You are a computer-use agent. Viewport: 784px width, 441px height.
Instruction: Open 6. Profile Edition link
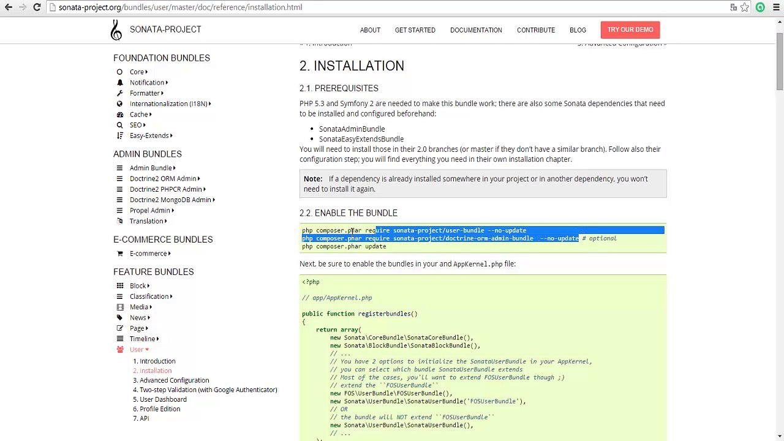coord(156,409)
